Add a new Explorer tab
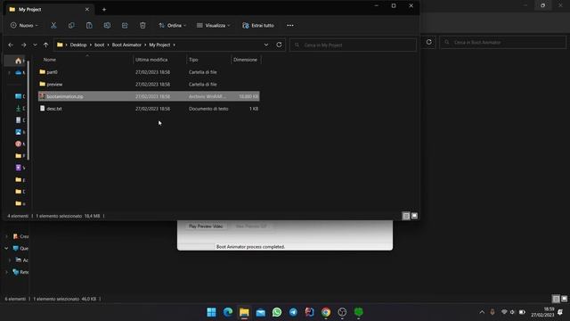Screen dimensions: 570x321 (x=104, y=10)
